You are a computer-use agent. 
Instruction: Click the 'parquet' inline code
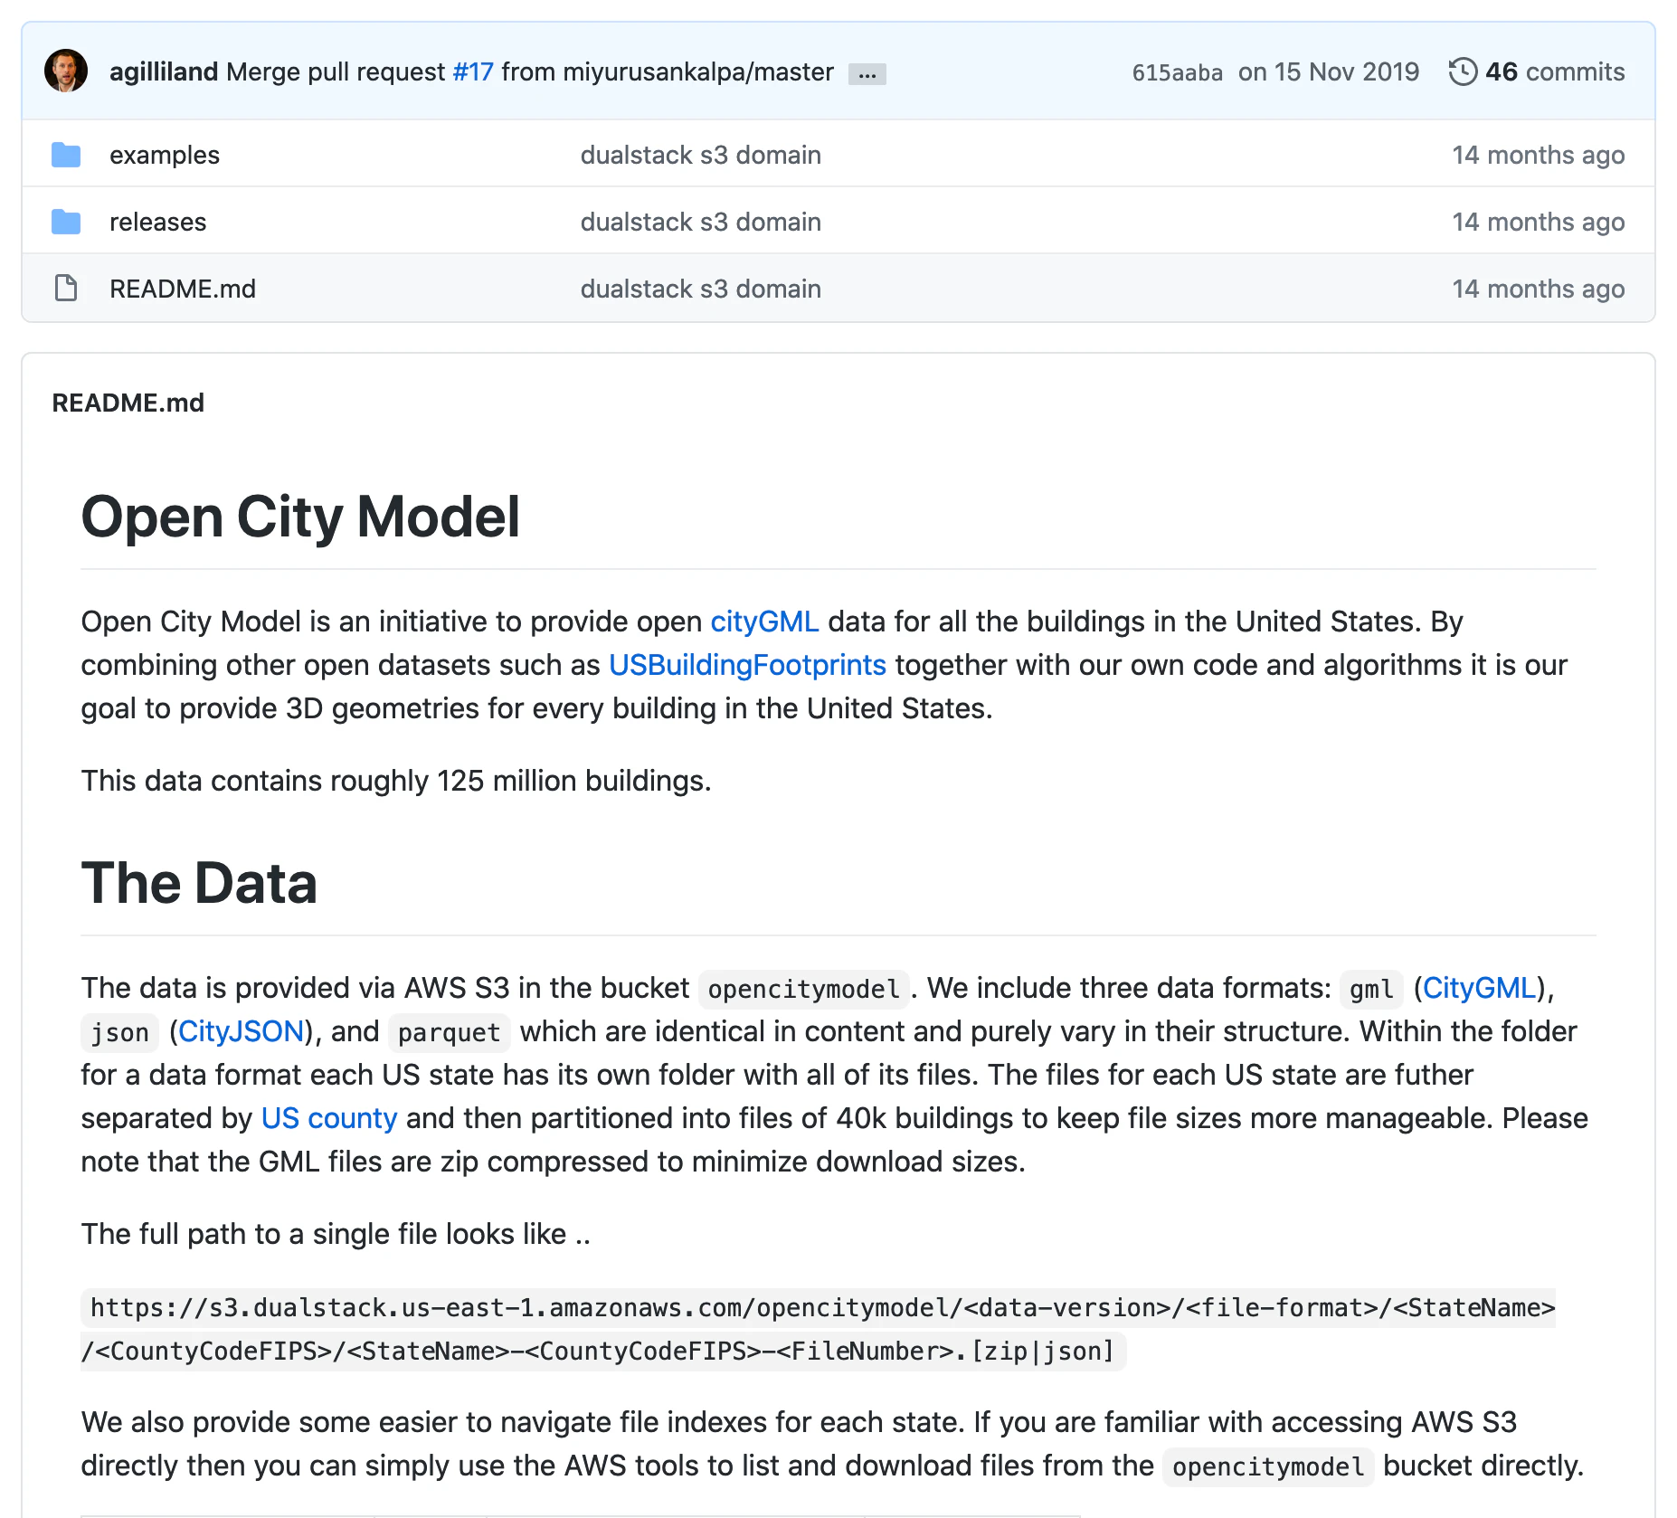449,1032
